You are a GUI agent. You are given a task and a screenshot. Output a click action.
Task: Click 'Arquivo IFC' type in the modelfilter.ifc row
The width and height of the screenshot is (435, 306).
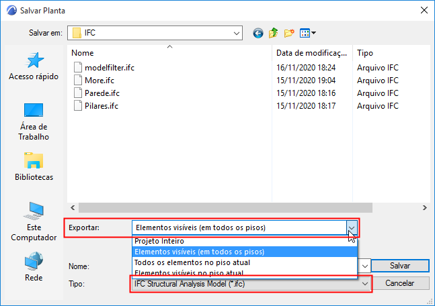click(x=378, y=68)
